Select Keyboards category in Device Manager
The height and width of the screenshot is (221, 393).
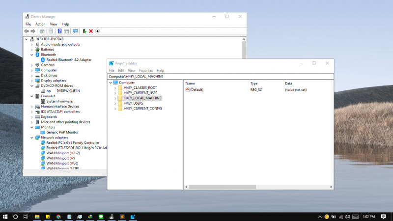[49, 117]
